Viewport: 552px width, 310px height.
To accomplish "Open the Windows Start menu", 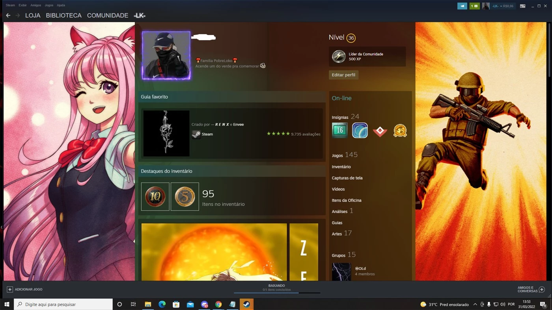I will click(7, 304).
